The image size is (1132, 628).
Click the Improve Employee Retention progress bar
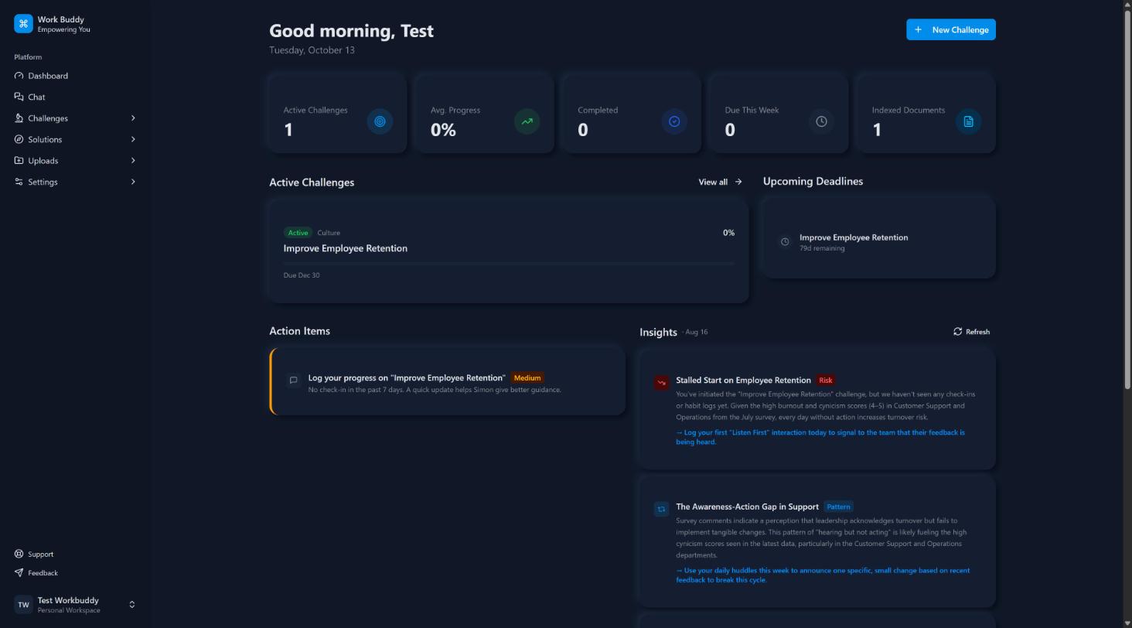click(509, 264)
